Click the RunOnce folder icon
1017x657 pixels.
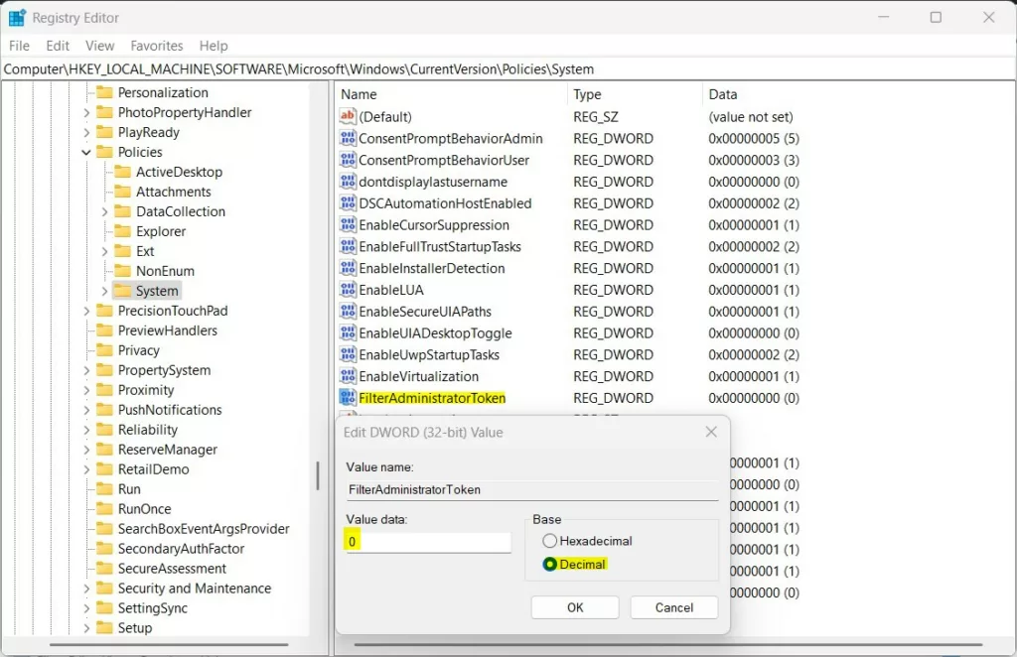point(104,509)
